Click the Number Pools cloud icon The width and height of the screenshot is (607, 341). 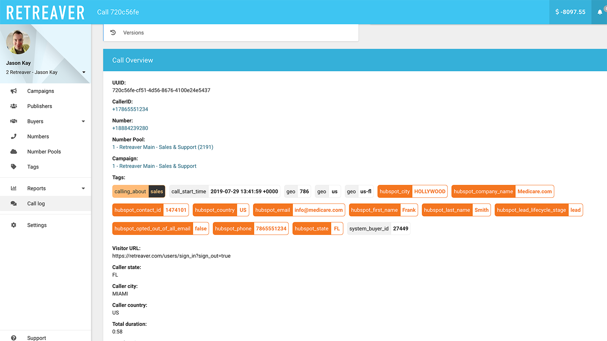[x=13, y=152]
